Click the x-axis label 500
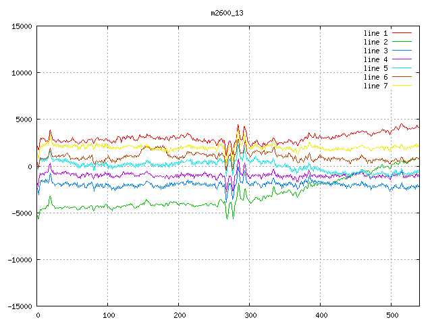The width and height of the screenshot is (432, 324). click(x=392, y=315)
